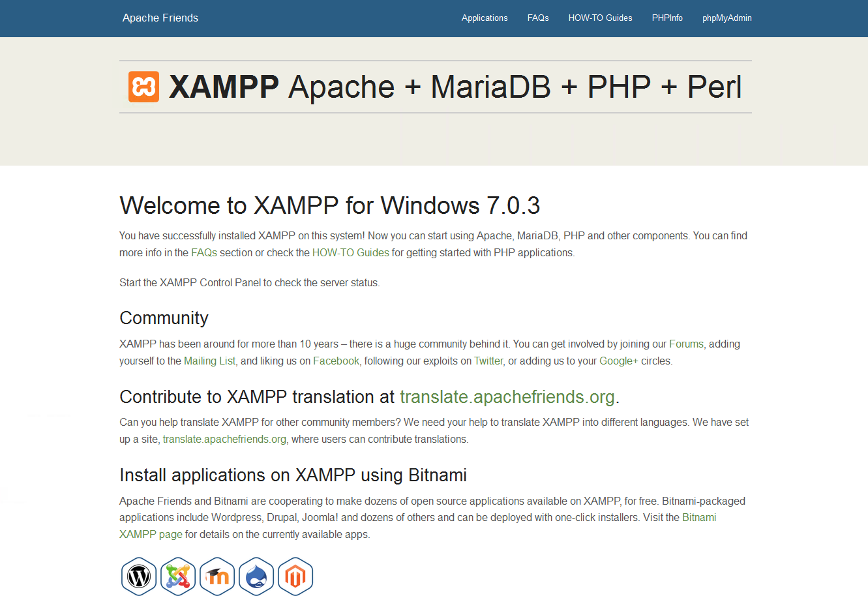
Task: Click the Google+ link
Action: coord(618,361)
